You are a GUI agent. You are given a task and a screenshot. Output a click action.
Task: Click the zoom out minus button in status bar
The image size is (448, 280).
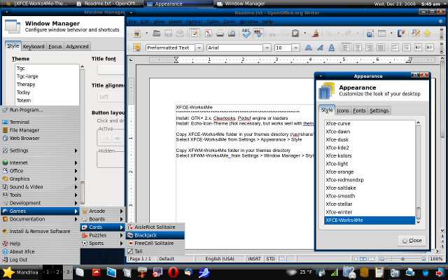click(382, 259)
